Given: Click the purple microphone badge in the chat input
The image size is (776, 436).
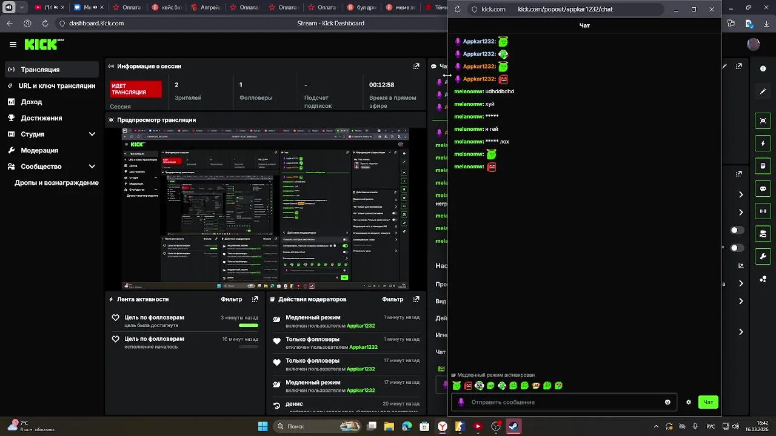Looking at the screenshot, I should point(461,402).
